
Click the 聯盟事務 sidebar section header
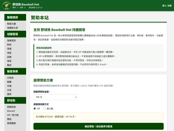15,71
